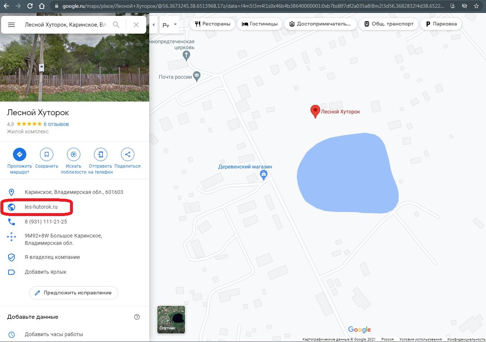Click browser incognito extension icon
Screen dimensions: 486x342
tap(465, 6)
